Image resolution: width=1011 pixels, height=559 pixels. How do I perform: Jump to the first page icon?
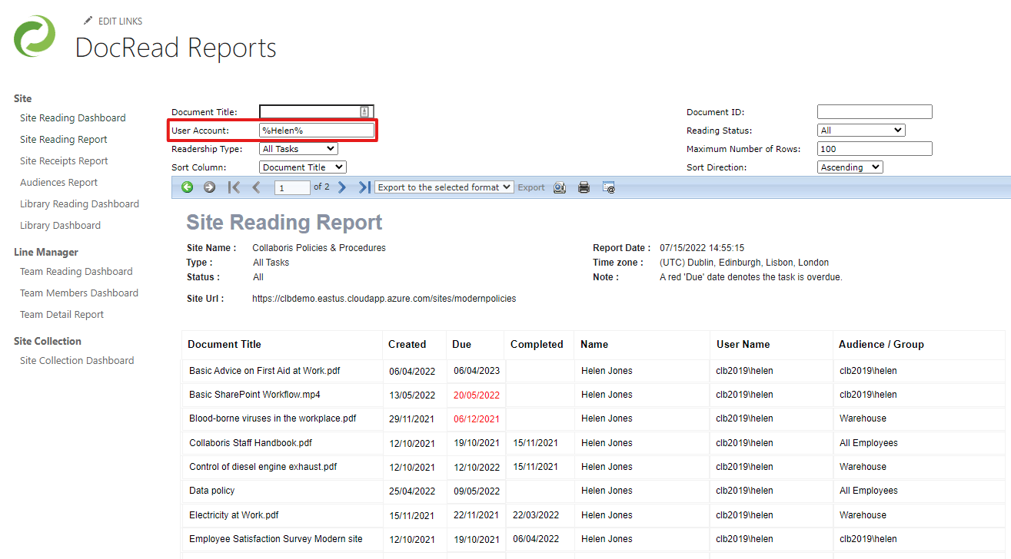234,187
